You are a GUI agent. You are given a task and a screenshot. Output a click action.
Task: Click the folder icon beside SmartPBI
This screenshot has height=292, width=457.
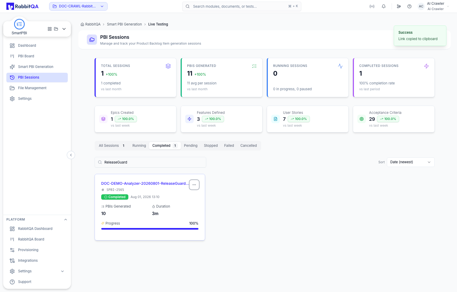pyautogui.click(x=56, y=29)
